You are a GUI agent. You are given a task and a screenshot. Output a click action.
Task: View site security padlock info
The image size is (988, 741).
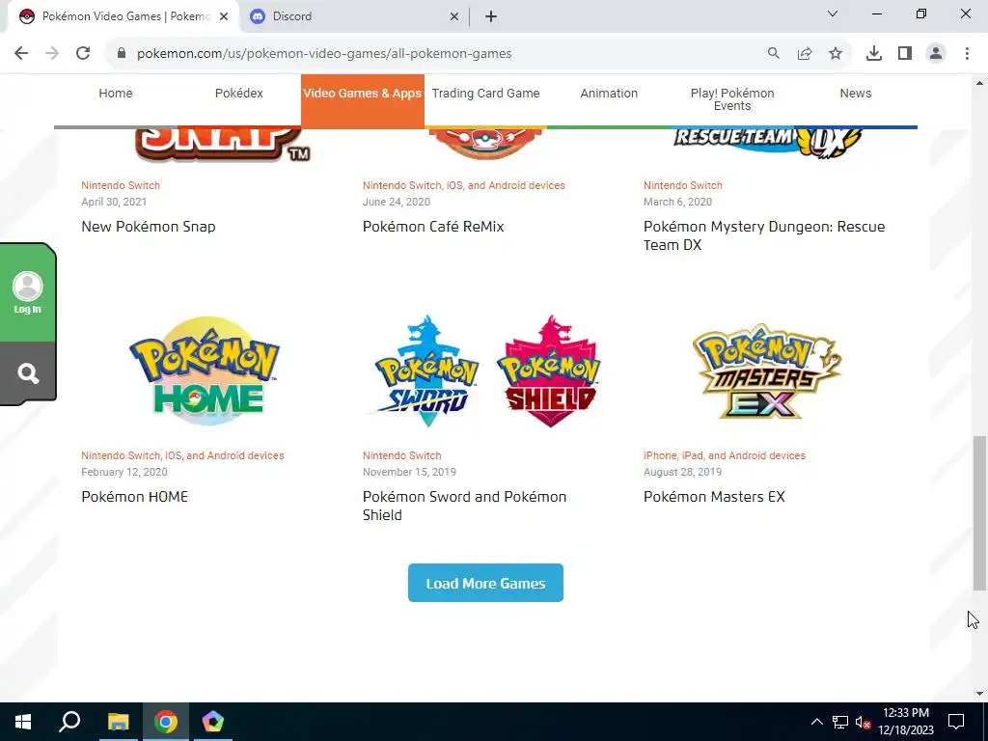122,54
